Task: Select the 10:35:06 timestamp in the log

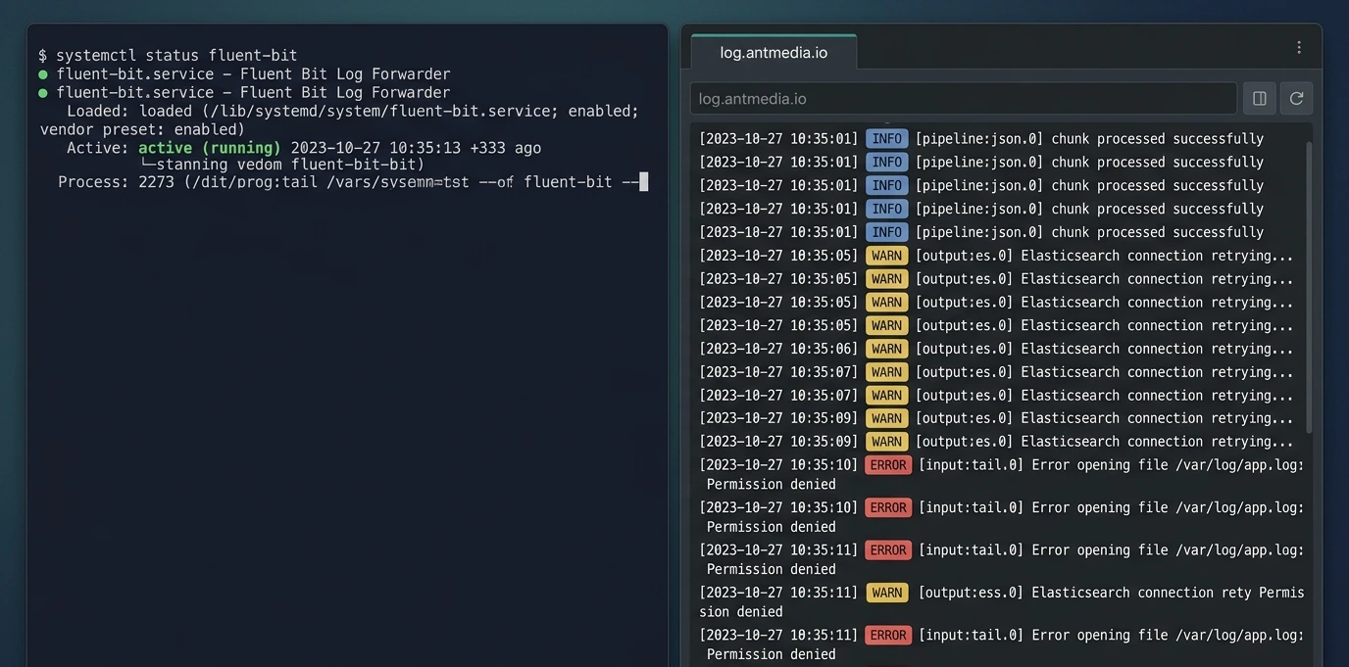Action: pos(778,349)
